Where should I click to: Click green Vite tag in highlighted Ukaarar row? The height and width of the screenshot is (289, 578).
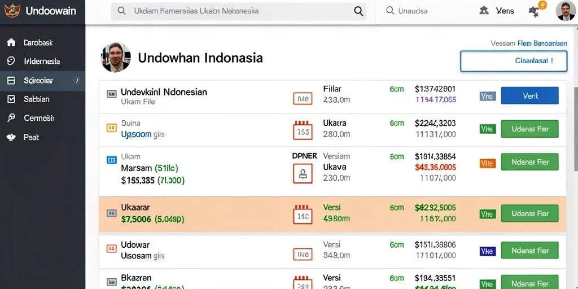pos(488,214)
